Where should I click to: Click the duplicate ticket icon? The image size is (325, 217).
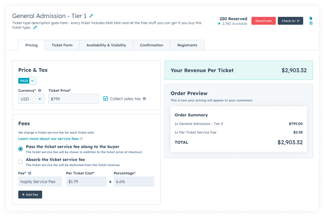pos(311,18)
